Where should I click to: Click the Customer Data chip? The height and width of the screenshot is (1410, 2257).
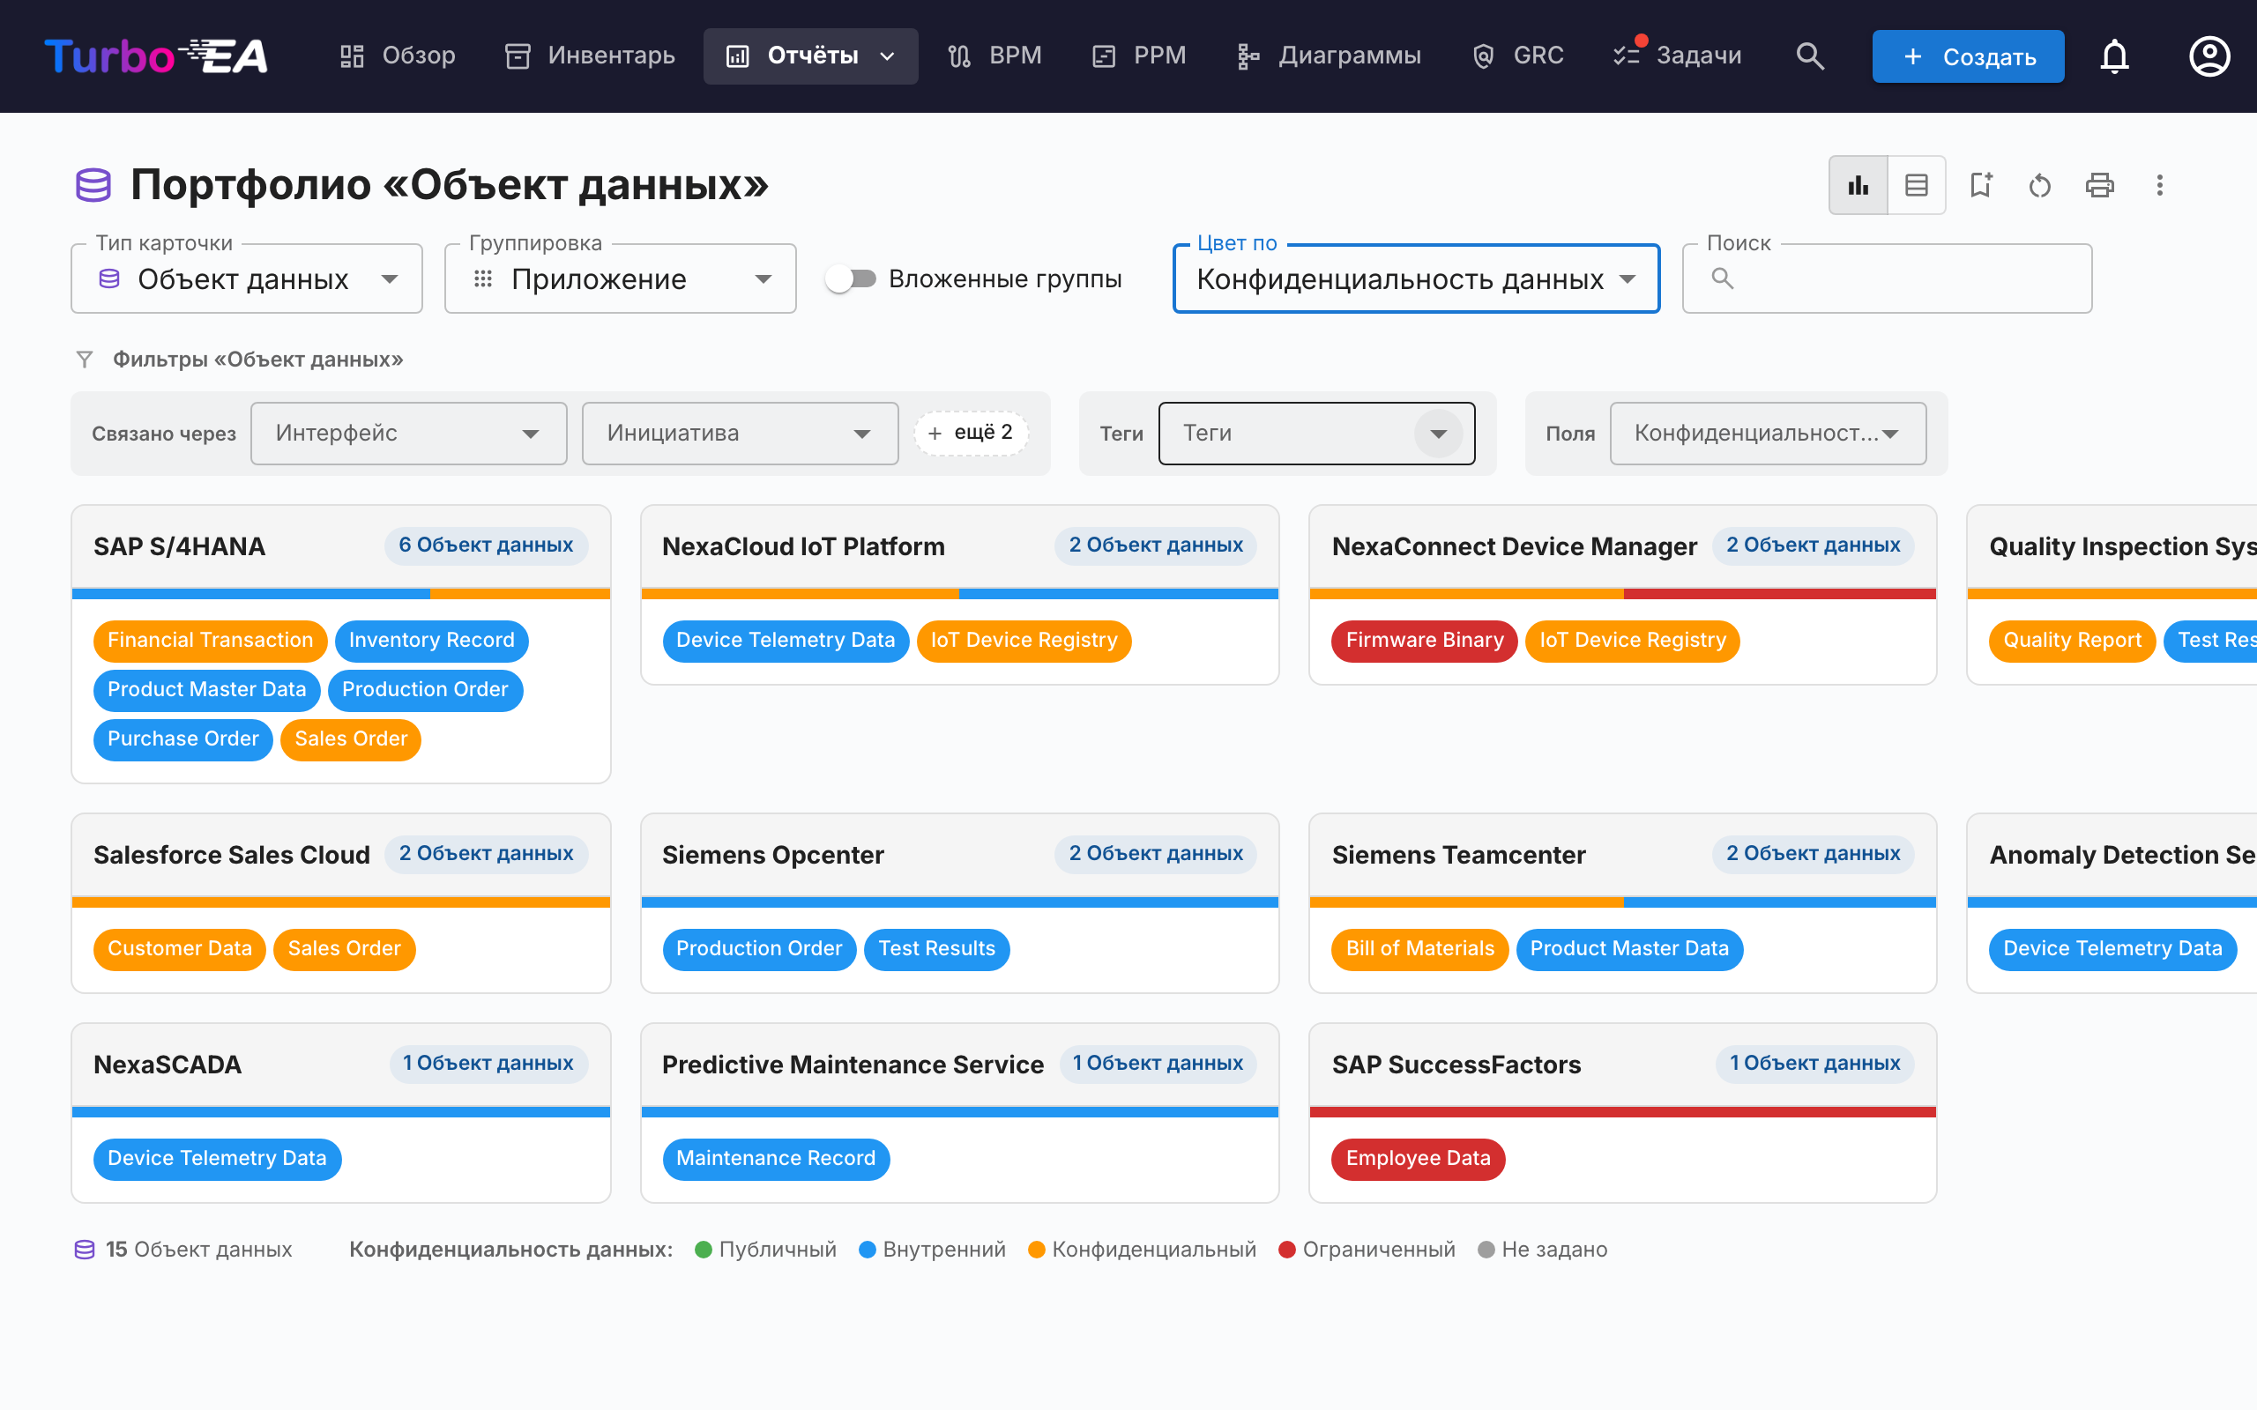tap(179, 949)
